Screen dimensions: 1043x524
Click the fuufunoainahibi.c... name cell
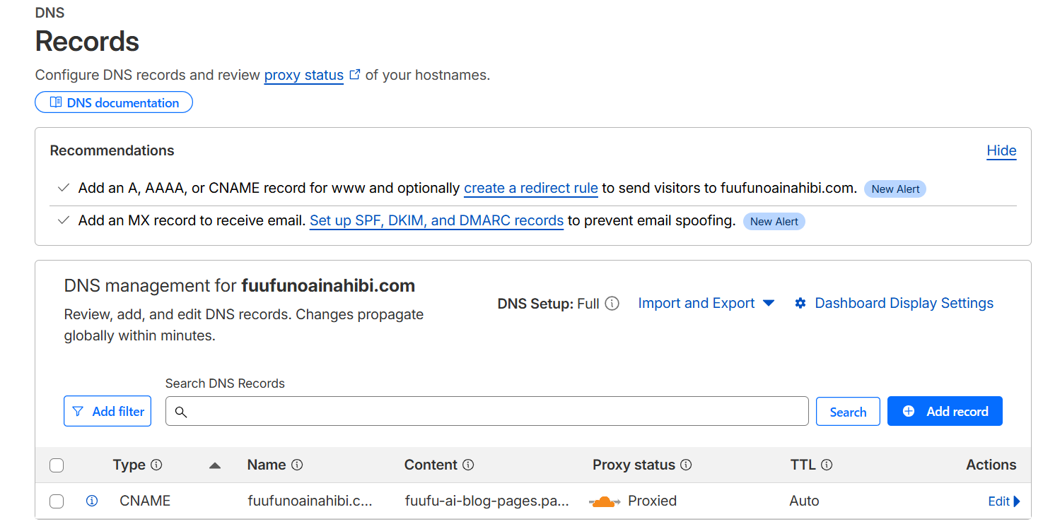coord(310,501)
